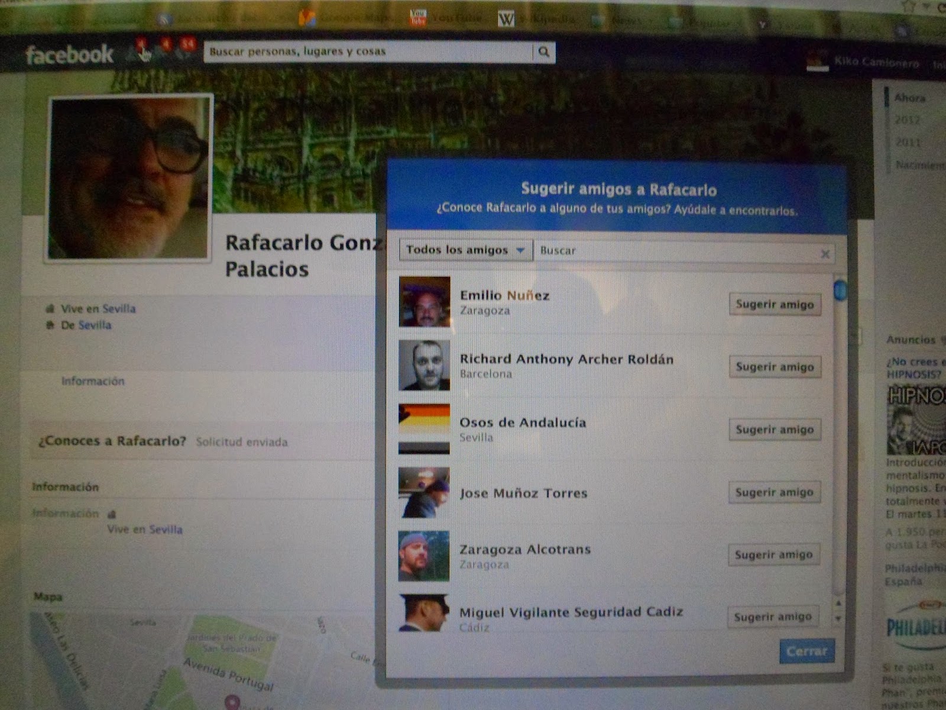Viewport: 946px width, 710px height.
Task: Suggest Osos de Andalucía as a friend
Action: coord(775,430)
